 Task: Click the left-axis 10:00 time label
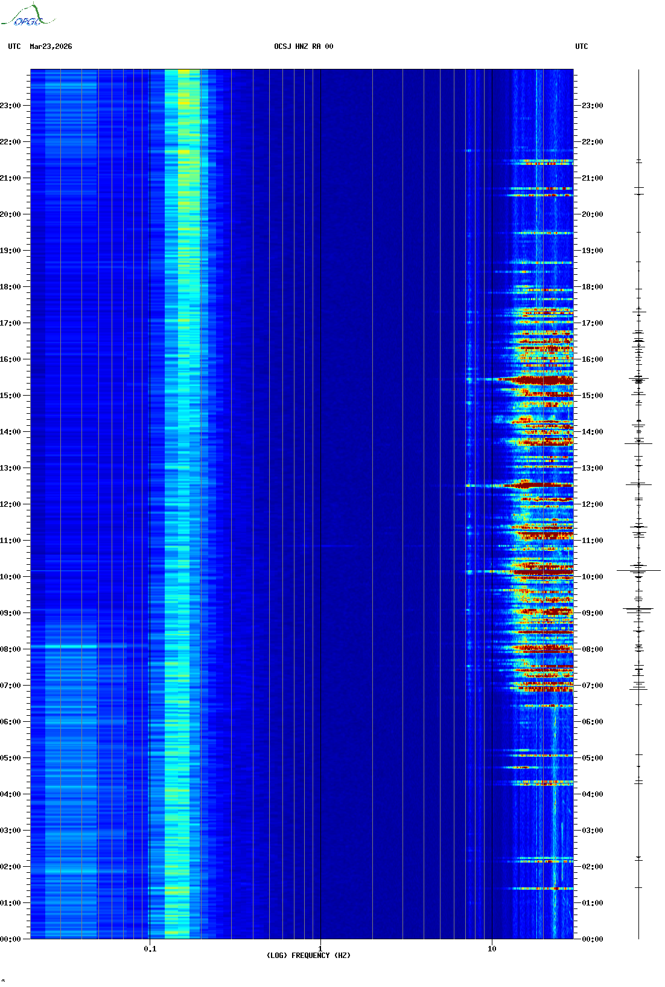10,577
